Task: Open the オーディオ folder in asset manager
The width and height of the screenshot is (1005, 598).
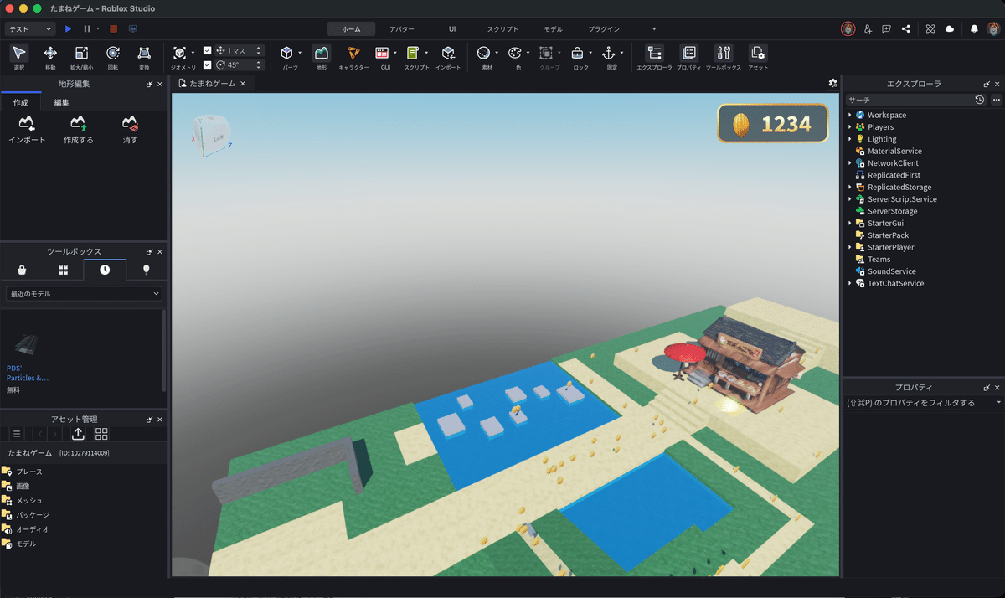Action: click(x=32, y=529)
